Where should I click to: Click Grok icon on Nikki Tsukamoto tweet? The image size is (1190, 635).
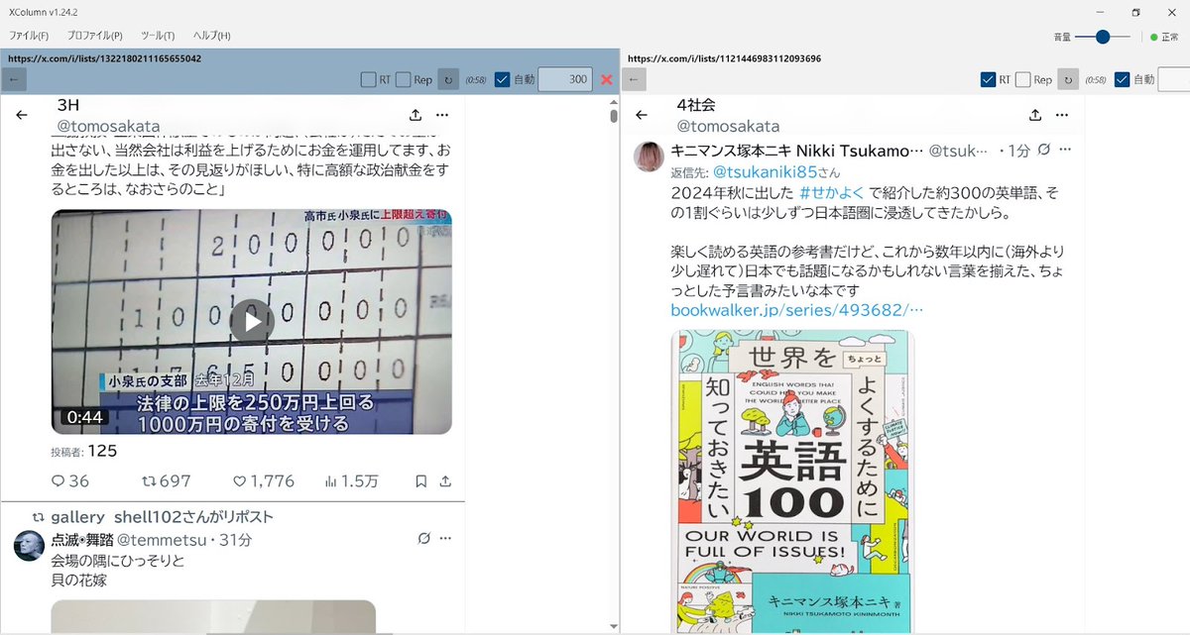pos(1042,150)
